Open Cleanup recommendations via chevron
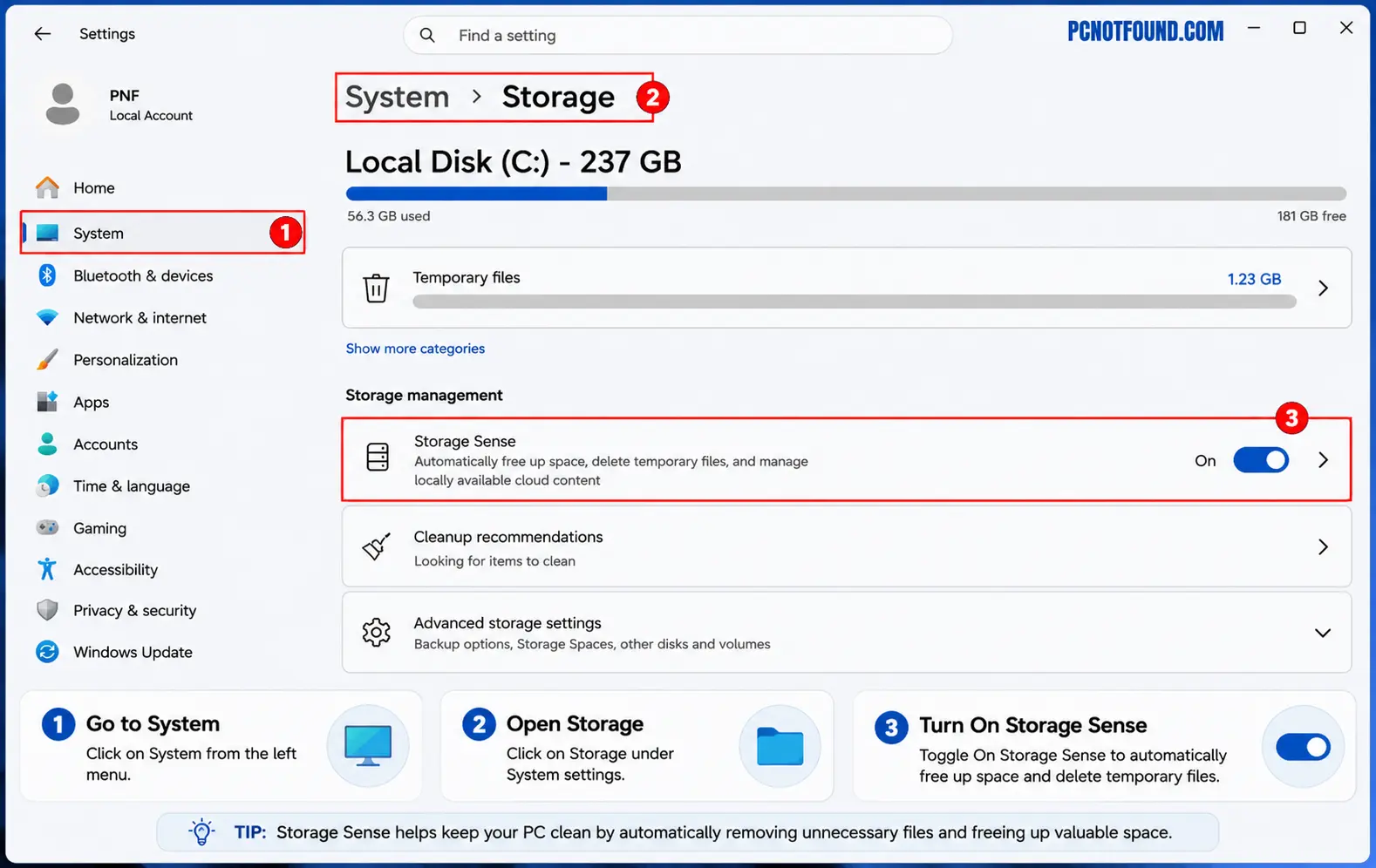Screen dimensions: 1376x868 click(1323, 546)
